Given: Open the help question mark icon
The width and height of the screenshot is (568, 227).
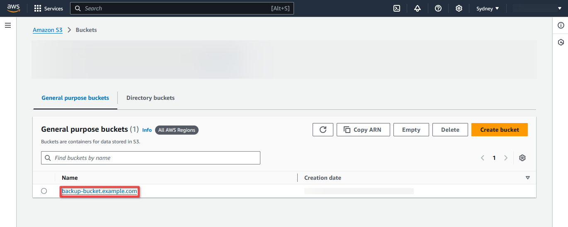Looking at the screenshot, I should (438, 8).
